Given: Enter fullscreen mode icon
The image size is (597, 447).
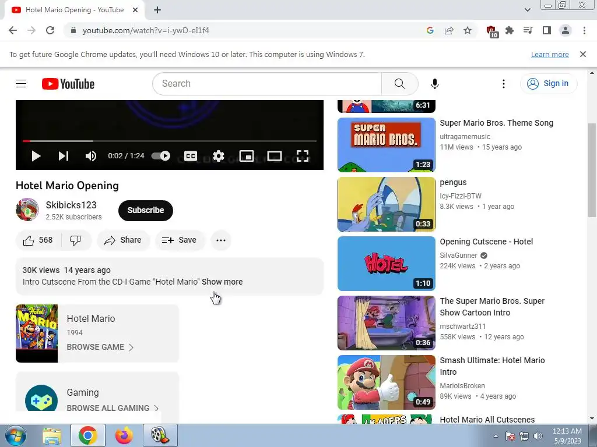Looking at the screenshot, I should 303,156.
